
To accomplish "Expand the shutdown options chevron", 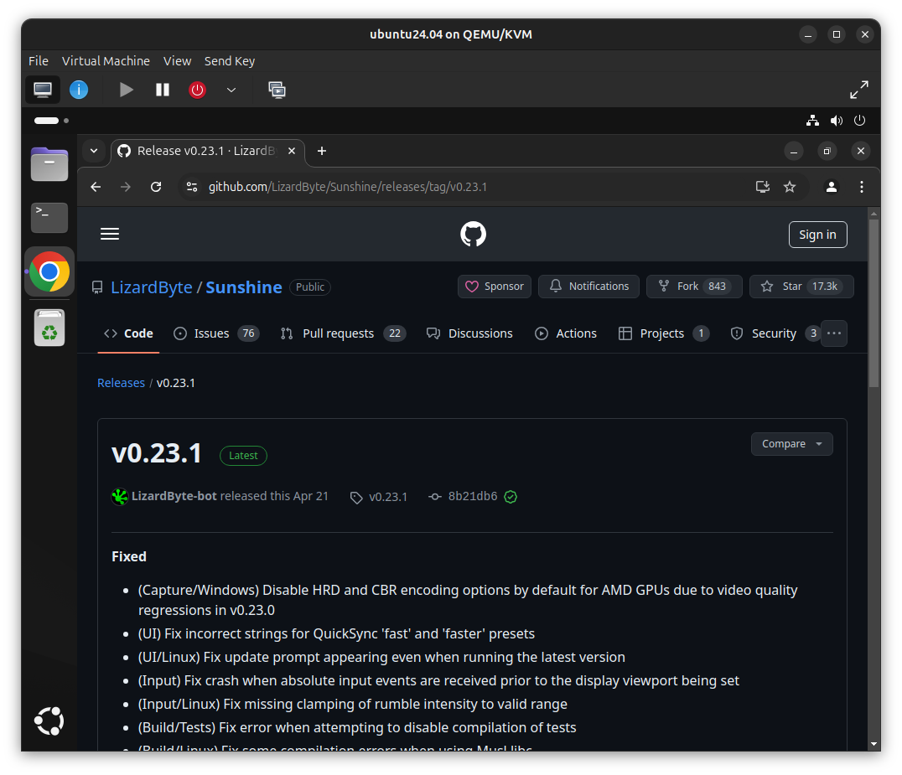I will tap(231, 90).
